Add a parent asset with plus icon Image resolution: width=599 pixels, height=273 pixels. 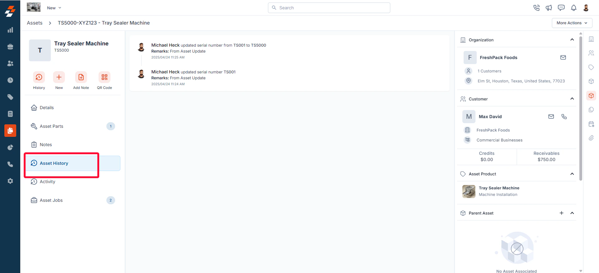click(562, 213)
